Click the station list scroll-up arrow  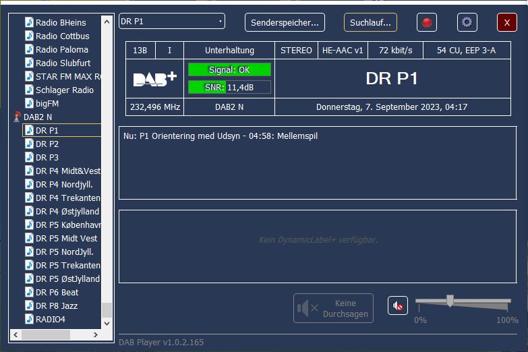click(x=107, y=22)
